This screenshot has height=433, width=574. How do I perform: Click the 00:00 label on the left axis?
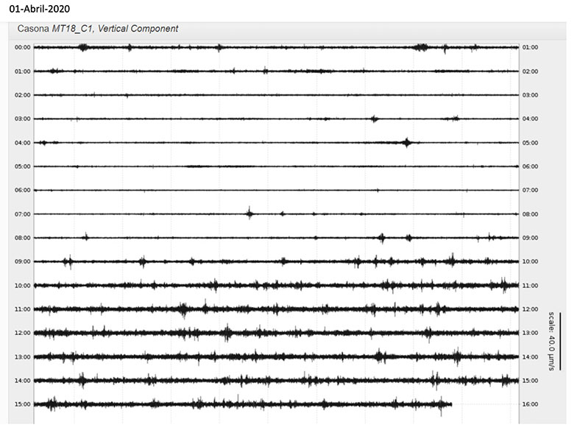[22, 47]
